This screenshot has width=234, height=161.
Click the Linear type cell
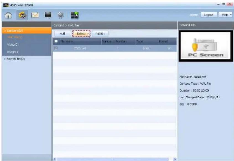[146, 48]
